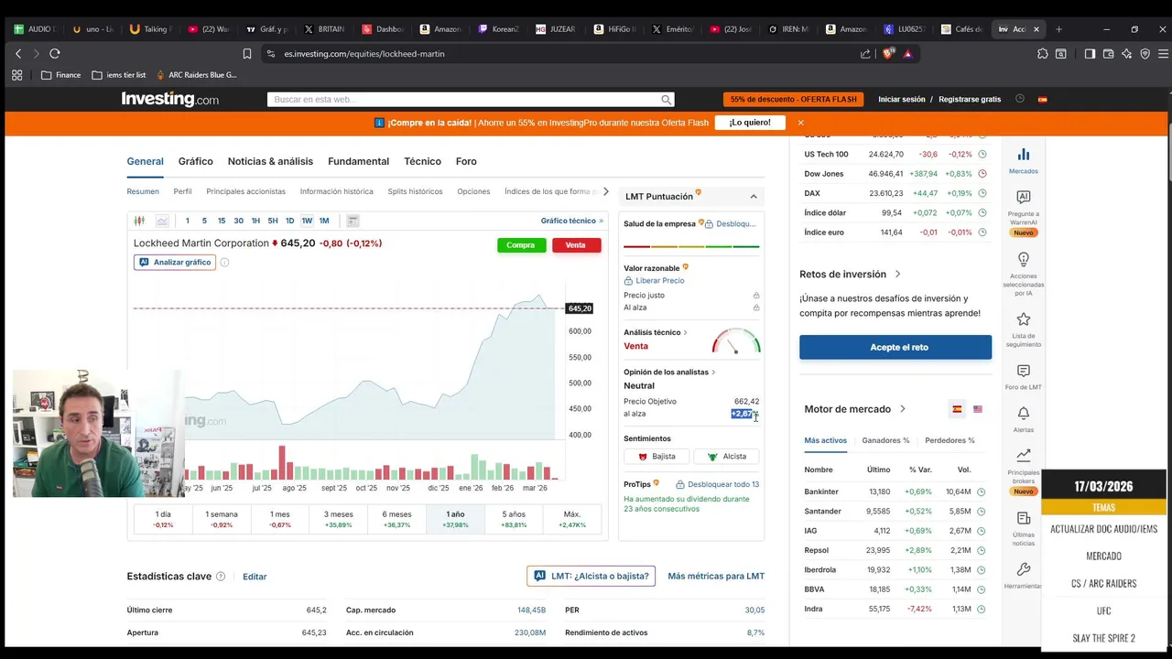Switch to area chart type
Viewport: 1172px width, 659px height.
click(162, 221)
